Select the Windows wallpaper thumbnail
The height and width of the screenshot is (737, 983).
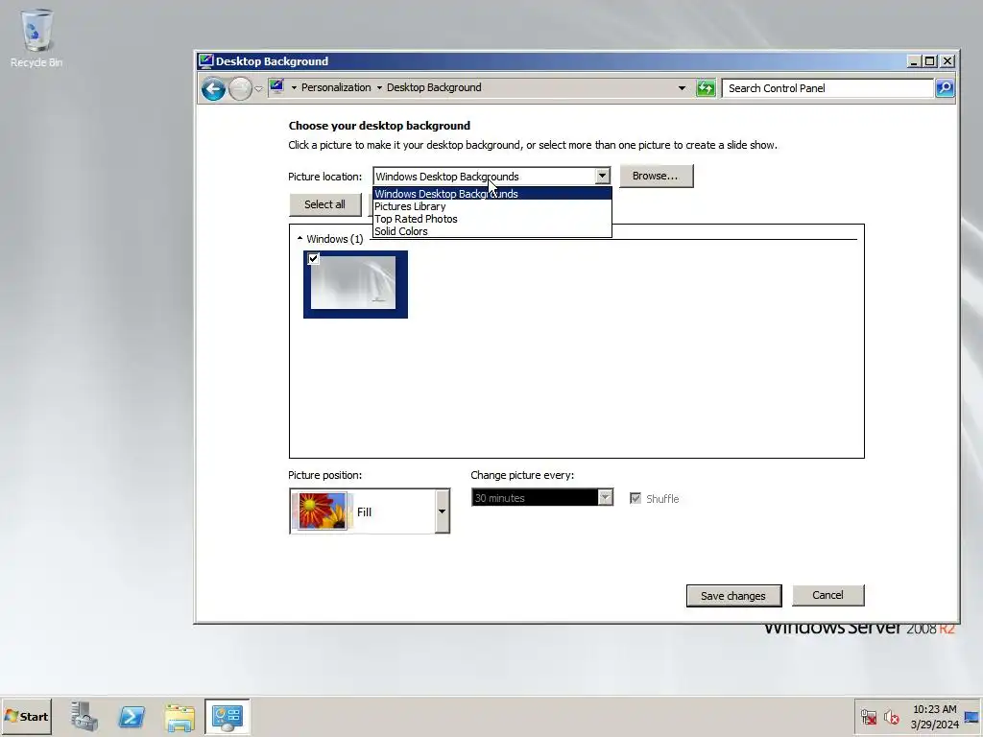click(355, 284)
